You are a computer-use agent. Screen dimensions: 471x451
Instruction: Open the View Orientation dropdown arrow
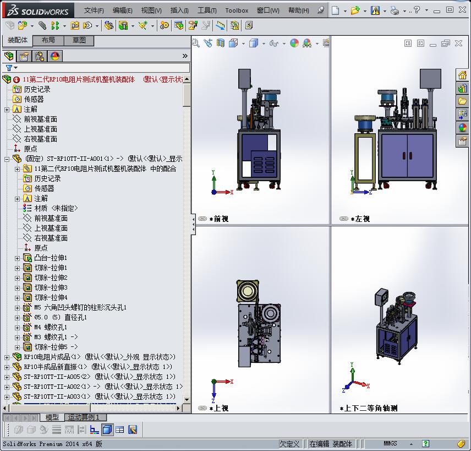coord(243,44)
